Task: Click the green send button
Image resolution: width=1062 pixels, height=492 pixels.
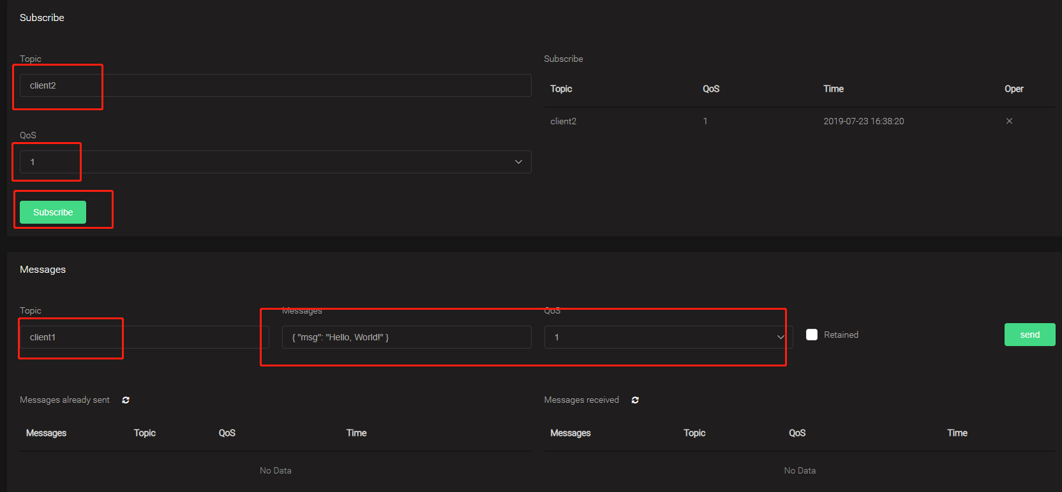Action: [x=1029, y=335]
